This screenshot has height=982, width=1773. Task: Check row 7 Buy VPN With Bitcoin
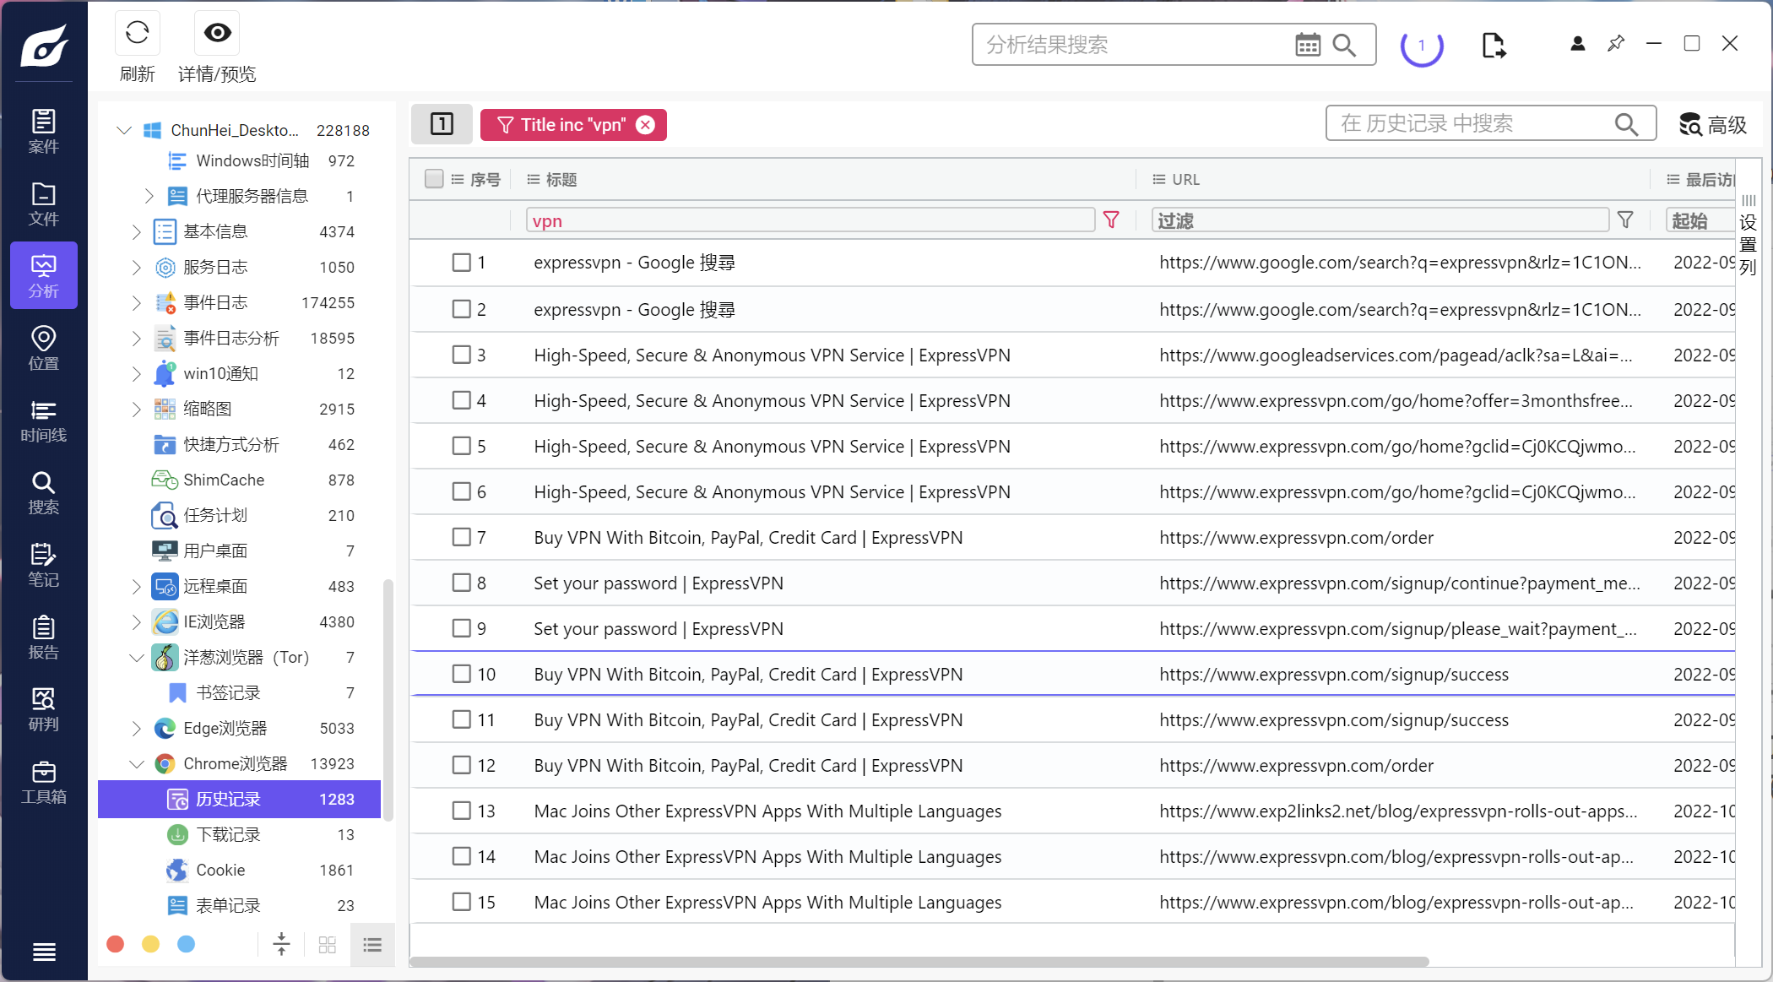(461, 537)
